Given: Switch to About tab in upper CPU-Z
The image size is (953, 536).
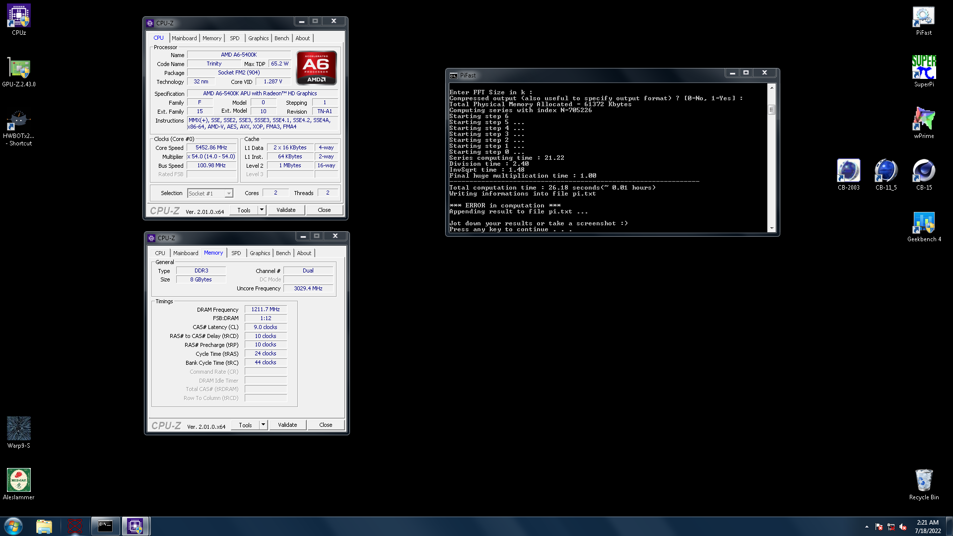Looking at the screenshot, I should pyautogui.click(x=302, y=38).
